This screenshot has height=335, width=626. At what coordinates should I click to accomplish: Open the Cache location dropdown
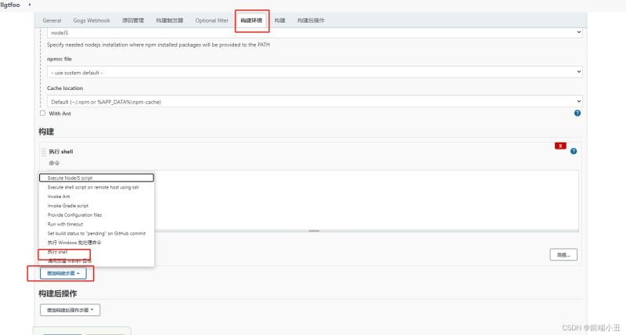coord(313,102)
